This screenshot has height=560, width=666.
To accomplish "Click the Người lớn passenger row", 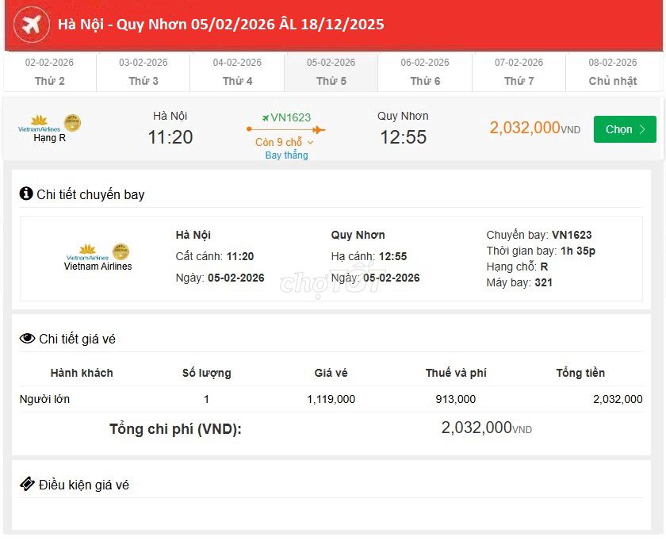I will pos(44,399).
